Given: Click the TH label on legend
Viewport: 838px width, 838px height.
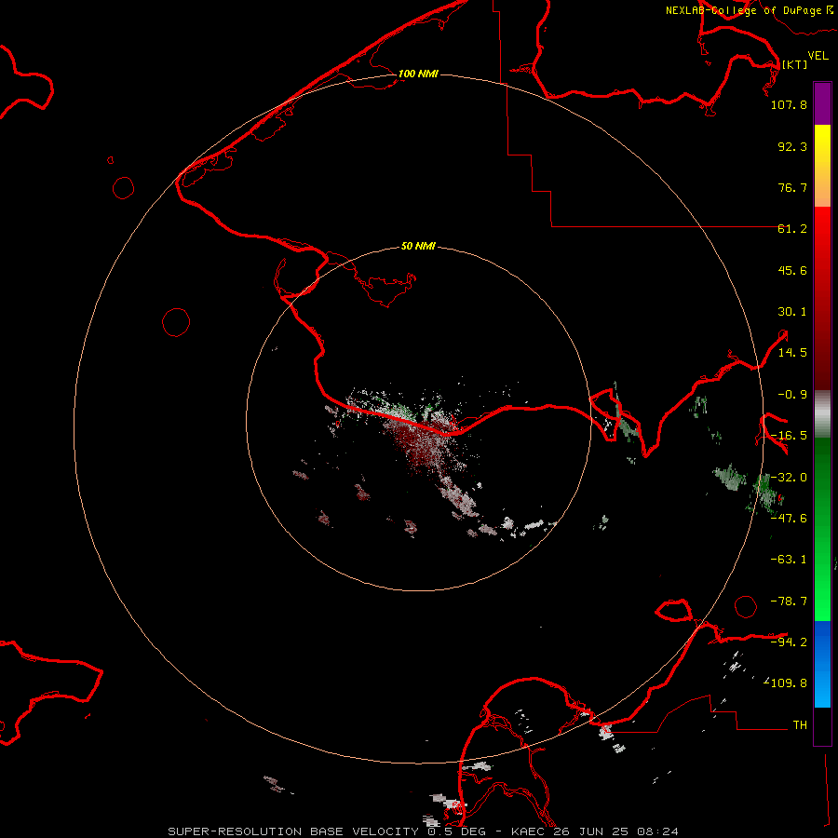Looking at the screenshot, I should click(800, 724).
